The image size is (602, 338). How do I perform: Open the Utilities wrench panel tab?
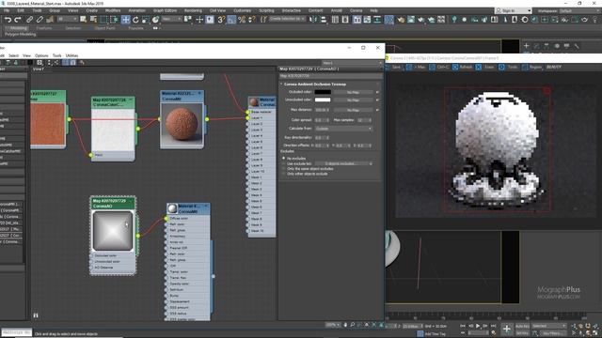pyautogui.click(x=577, y=46)
